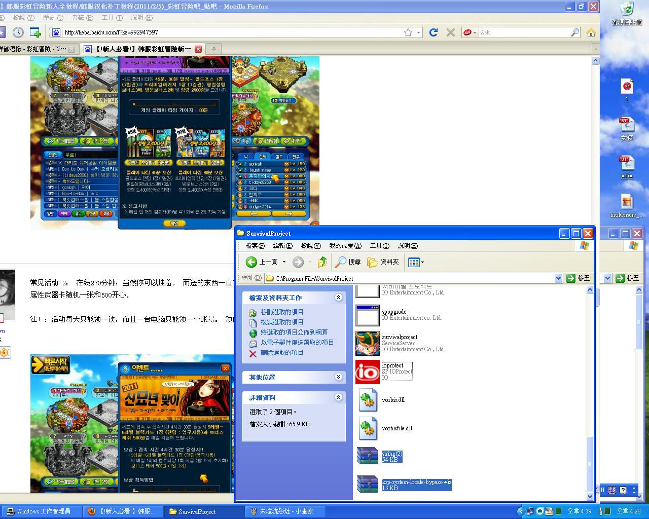The image size is (649, 519).
Task: Open 我的最愛 menu in SurvivalProject window
Action: (345, 246)
